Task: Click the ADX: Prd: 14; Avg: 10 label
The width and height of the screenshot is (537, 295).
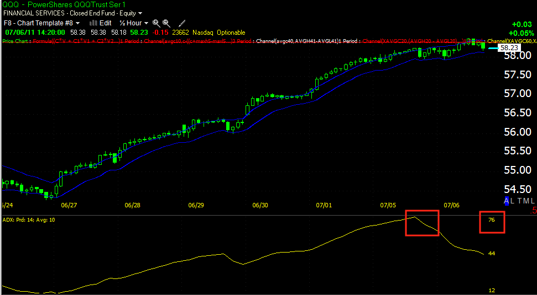Action: click(x=29, y=220)
